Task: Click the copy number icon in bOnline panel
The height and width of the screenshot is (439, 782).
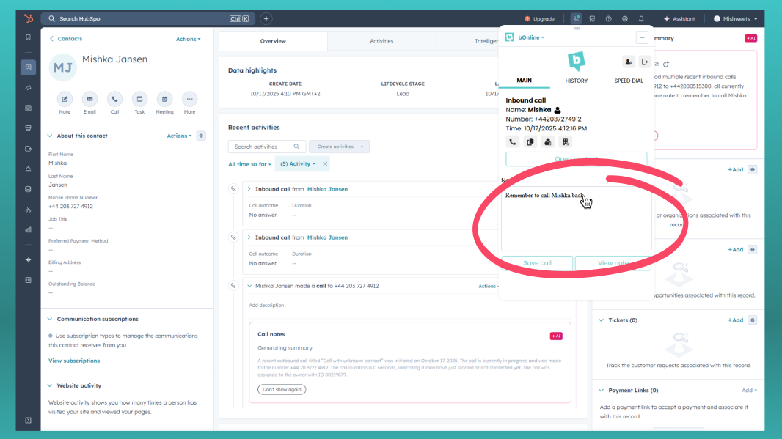Action: click(529, 141)
